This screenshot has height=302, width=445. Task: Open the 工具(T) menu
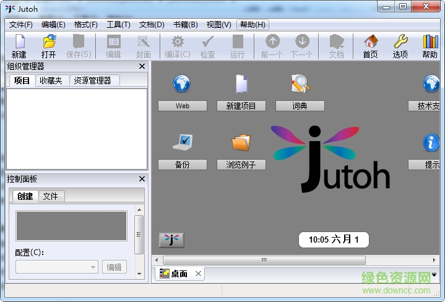pyautogui.click(x=118, y=25)
